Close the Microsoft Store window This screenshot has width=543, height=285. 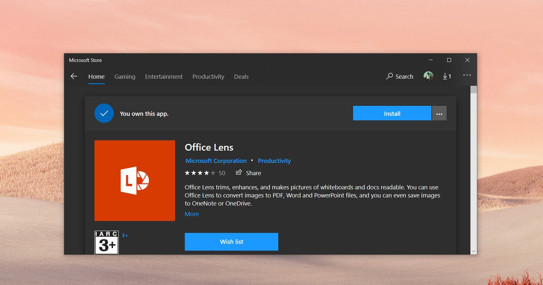tap(467, 60)
